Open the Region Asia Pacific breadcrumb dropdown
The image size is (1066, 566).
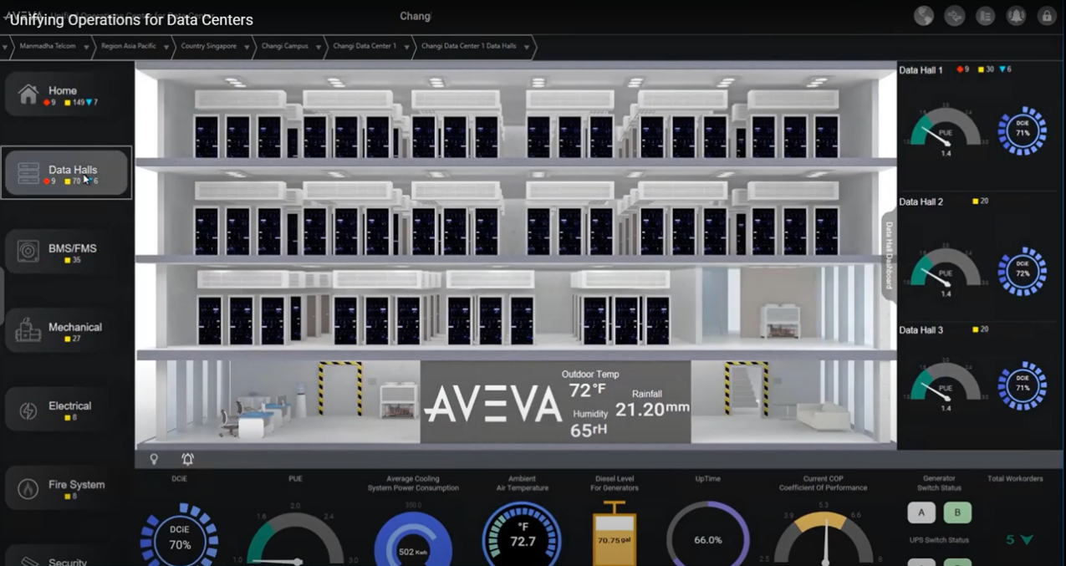pyautogui.click(x=166, y=47)
